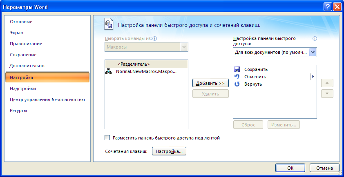Viewport: 344px width, 177px height.
Task: Click the Удалить button
Action: coord(210,94)
